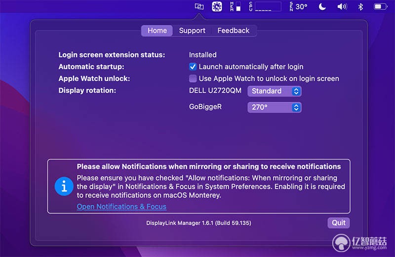Open Notifications & Focus link

pyautogui.click(x=121, y=206)
